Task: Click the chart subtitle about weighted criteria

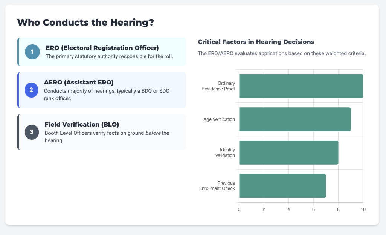Action: (282, 53)
